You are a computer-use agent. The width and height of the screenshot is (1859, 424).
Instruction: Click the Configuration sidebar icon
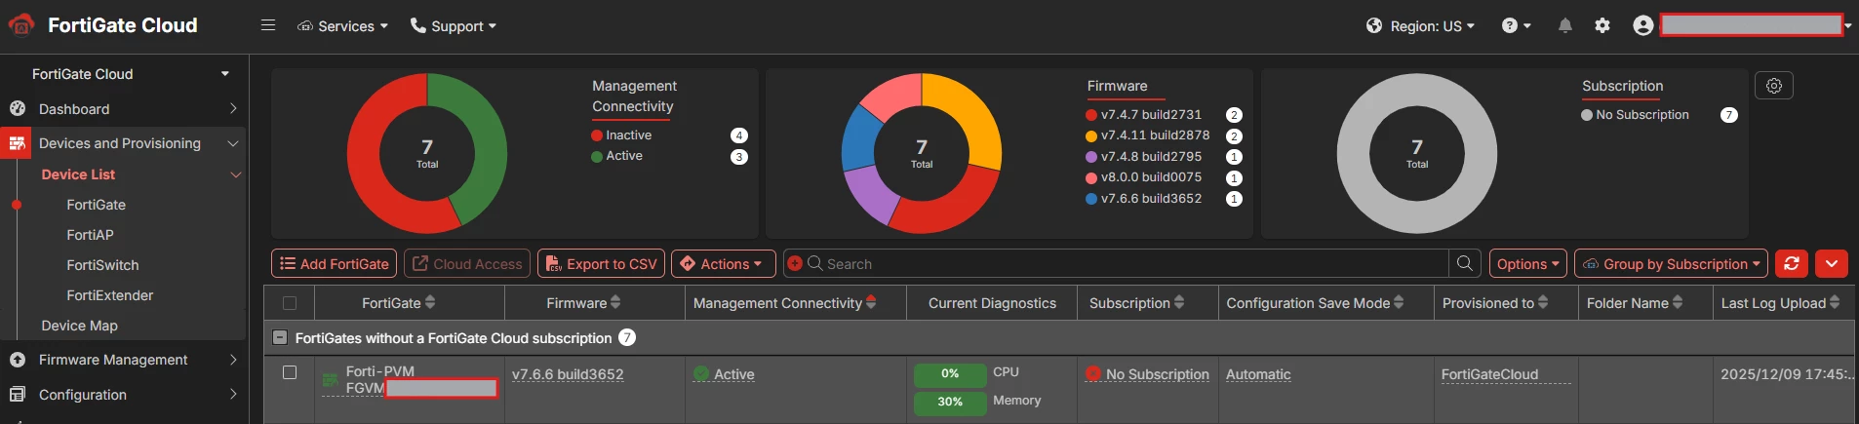tap(18, 395)
